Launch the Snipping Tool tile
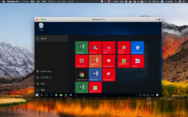Screen dimensions: 188x117 click(x=109, y=75)
